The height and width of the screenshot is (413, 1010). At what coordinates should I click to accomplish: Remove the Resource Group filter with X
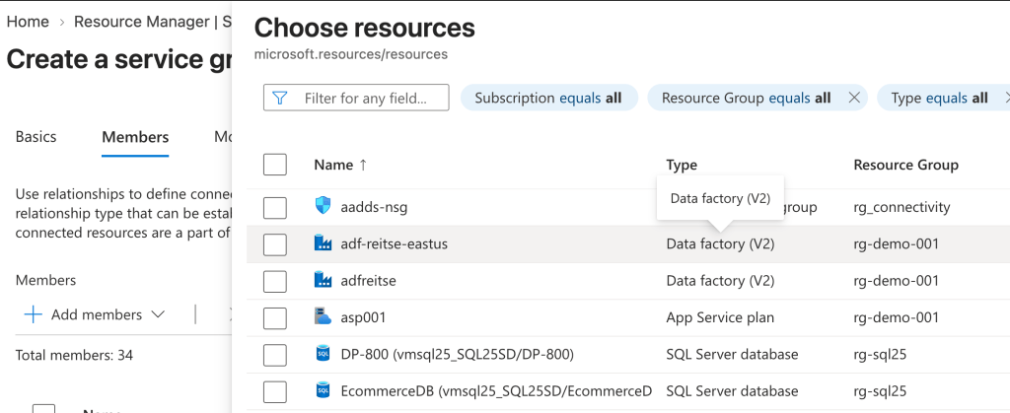point(854,98)
